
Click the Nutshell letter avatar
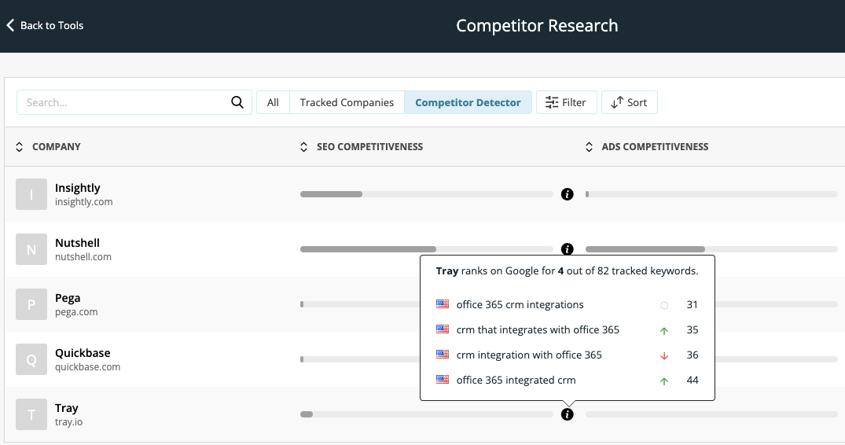click(x=31, y=249)
